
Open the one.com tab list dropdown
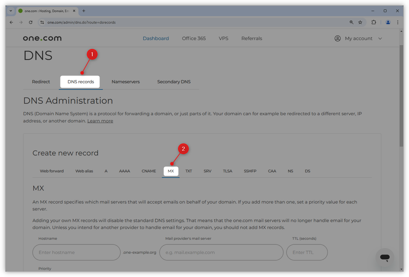pyautogui.click(x=47, y=11)
